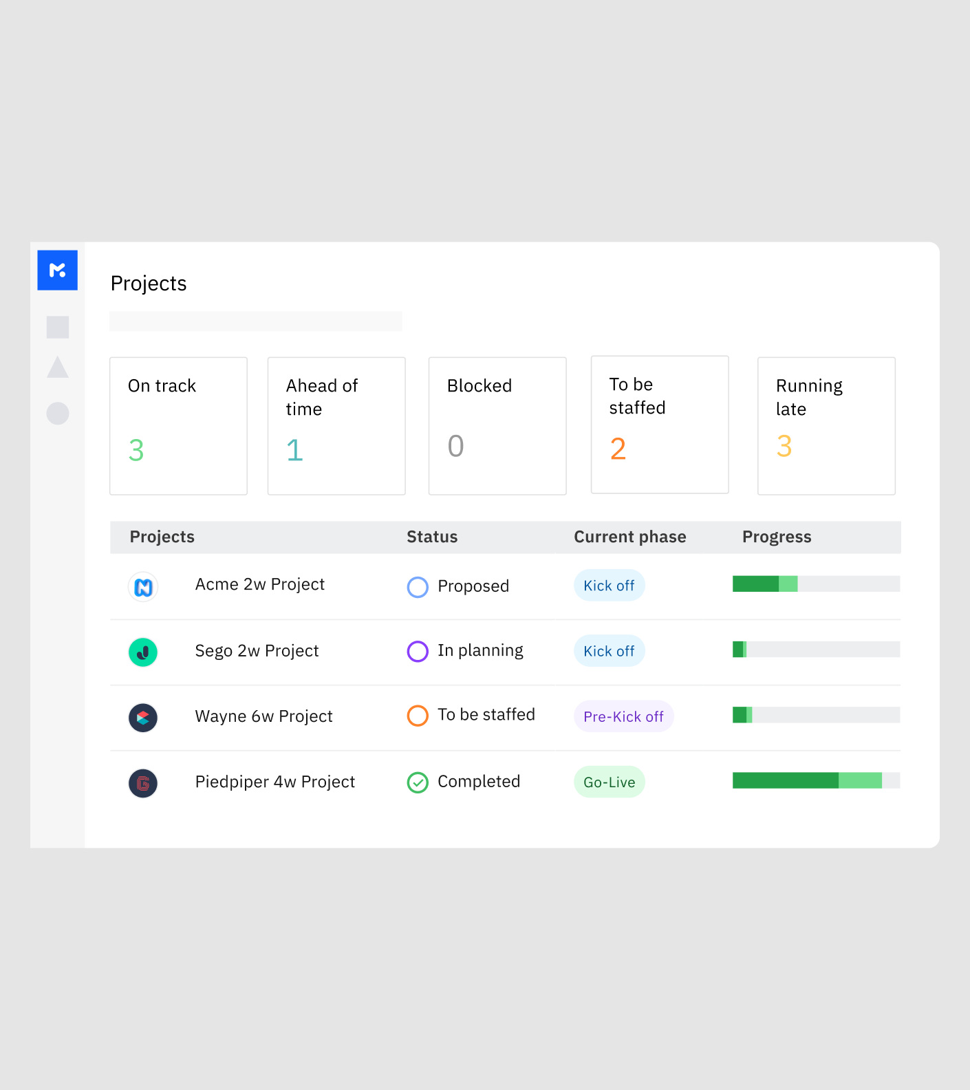Click the Kick off tag for Sego
This screenshot has width=970, height=1090.
[x=610, y=651]
